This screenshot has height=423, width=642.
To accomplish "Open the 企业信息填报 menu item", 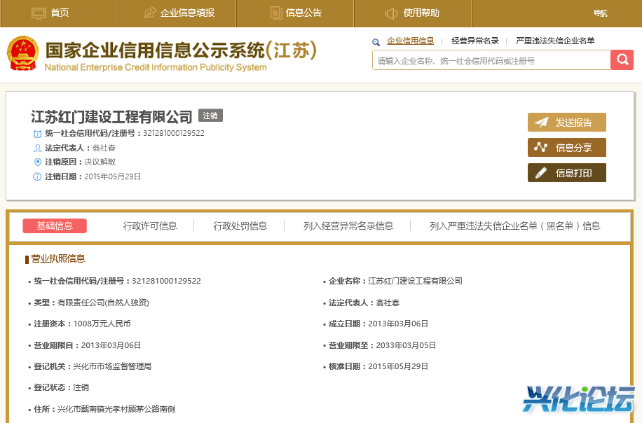I will coord(177,13).
